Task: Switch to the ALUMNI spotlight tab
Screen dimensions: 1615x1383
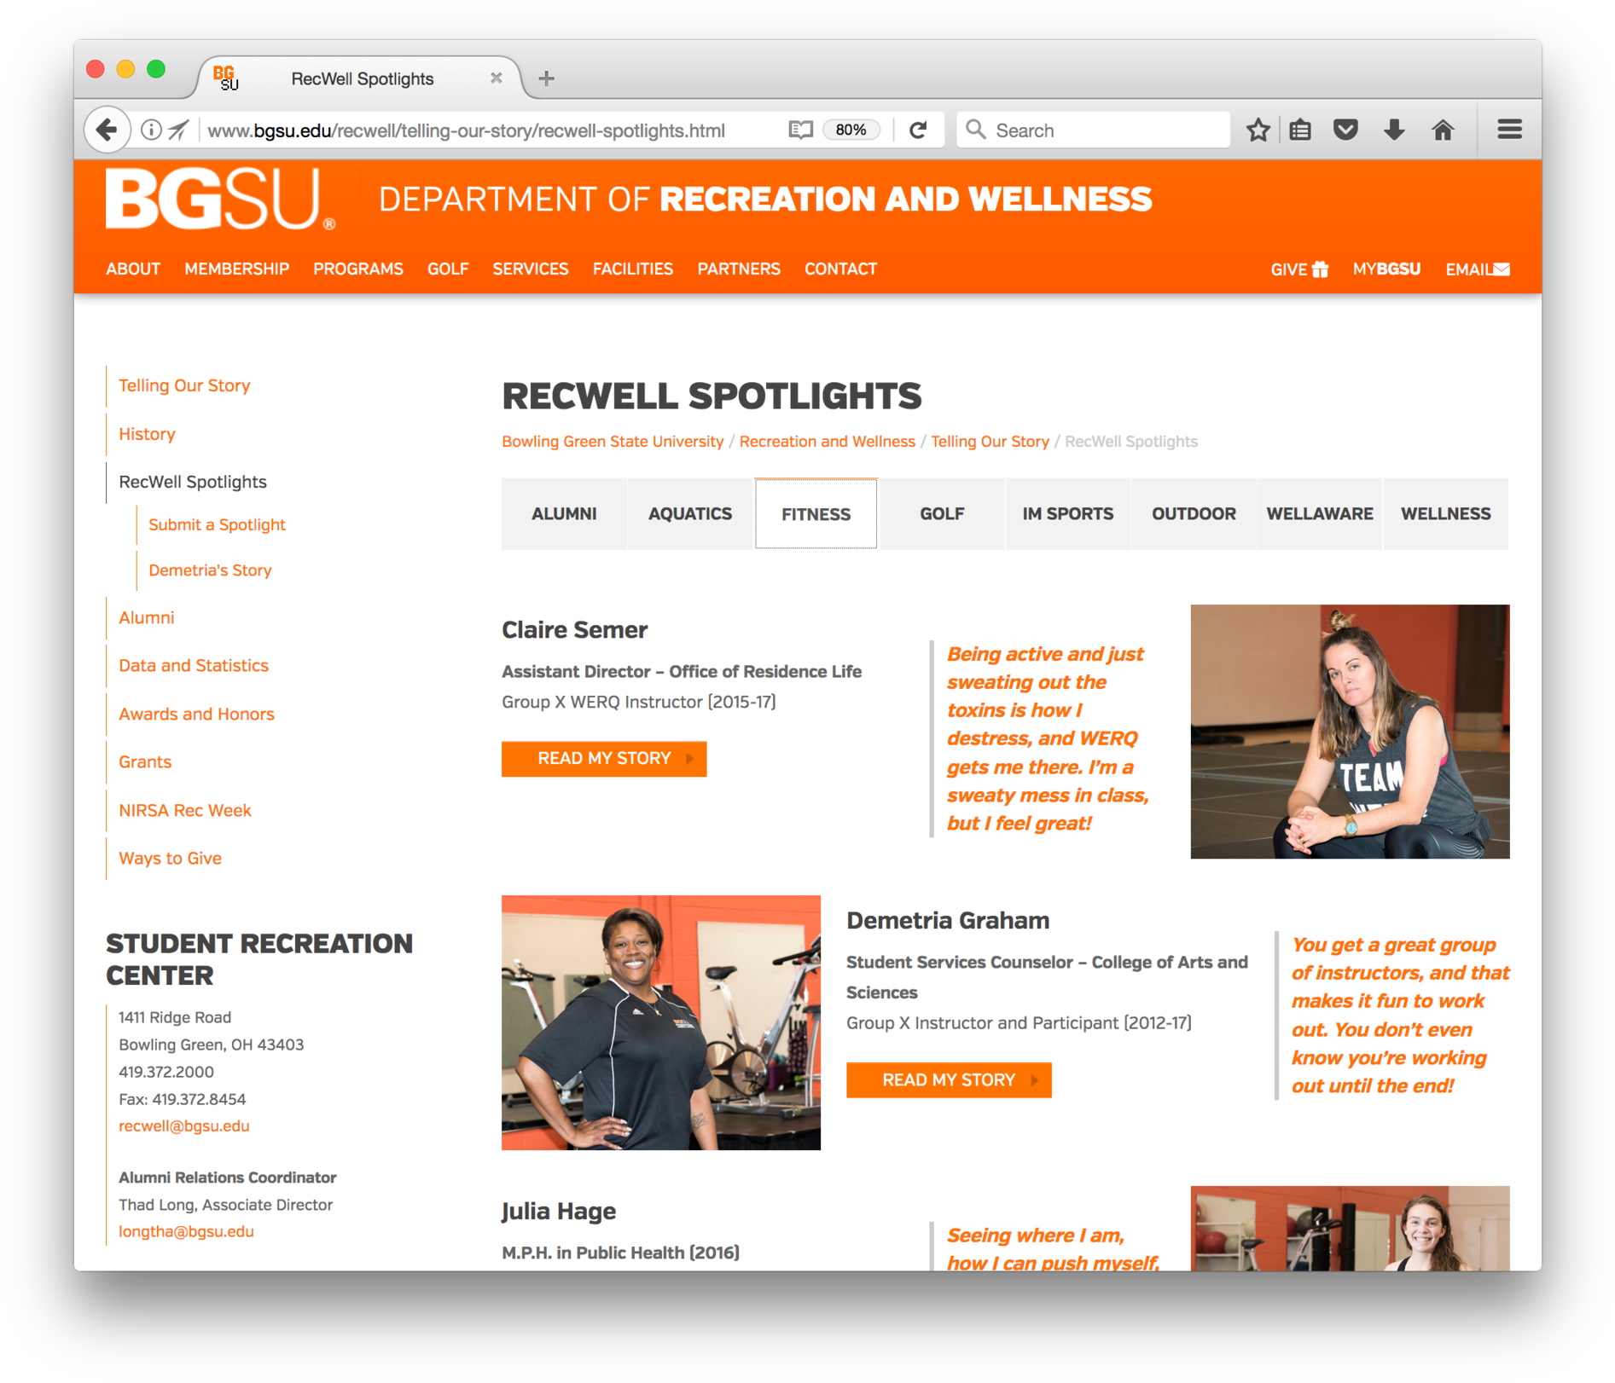Action: click(564, 514)
